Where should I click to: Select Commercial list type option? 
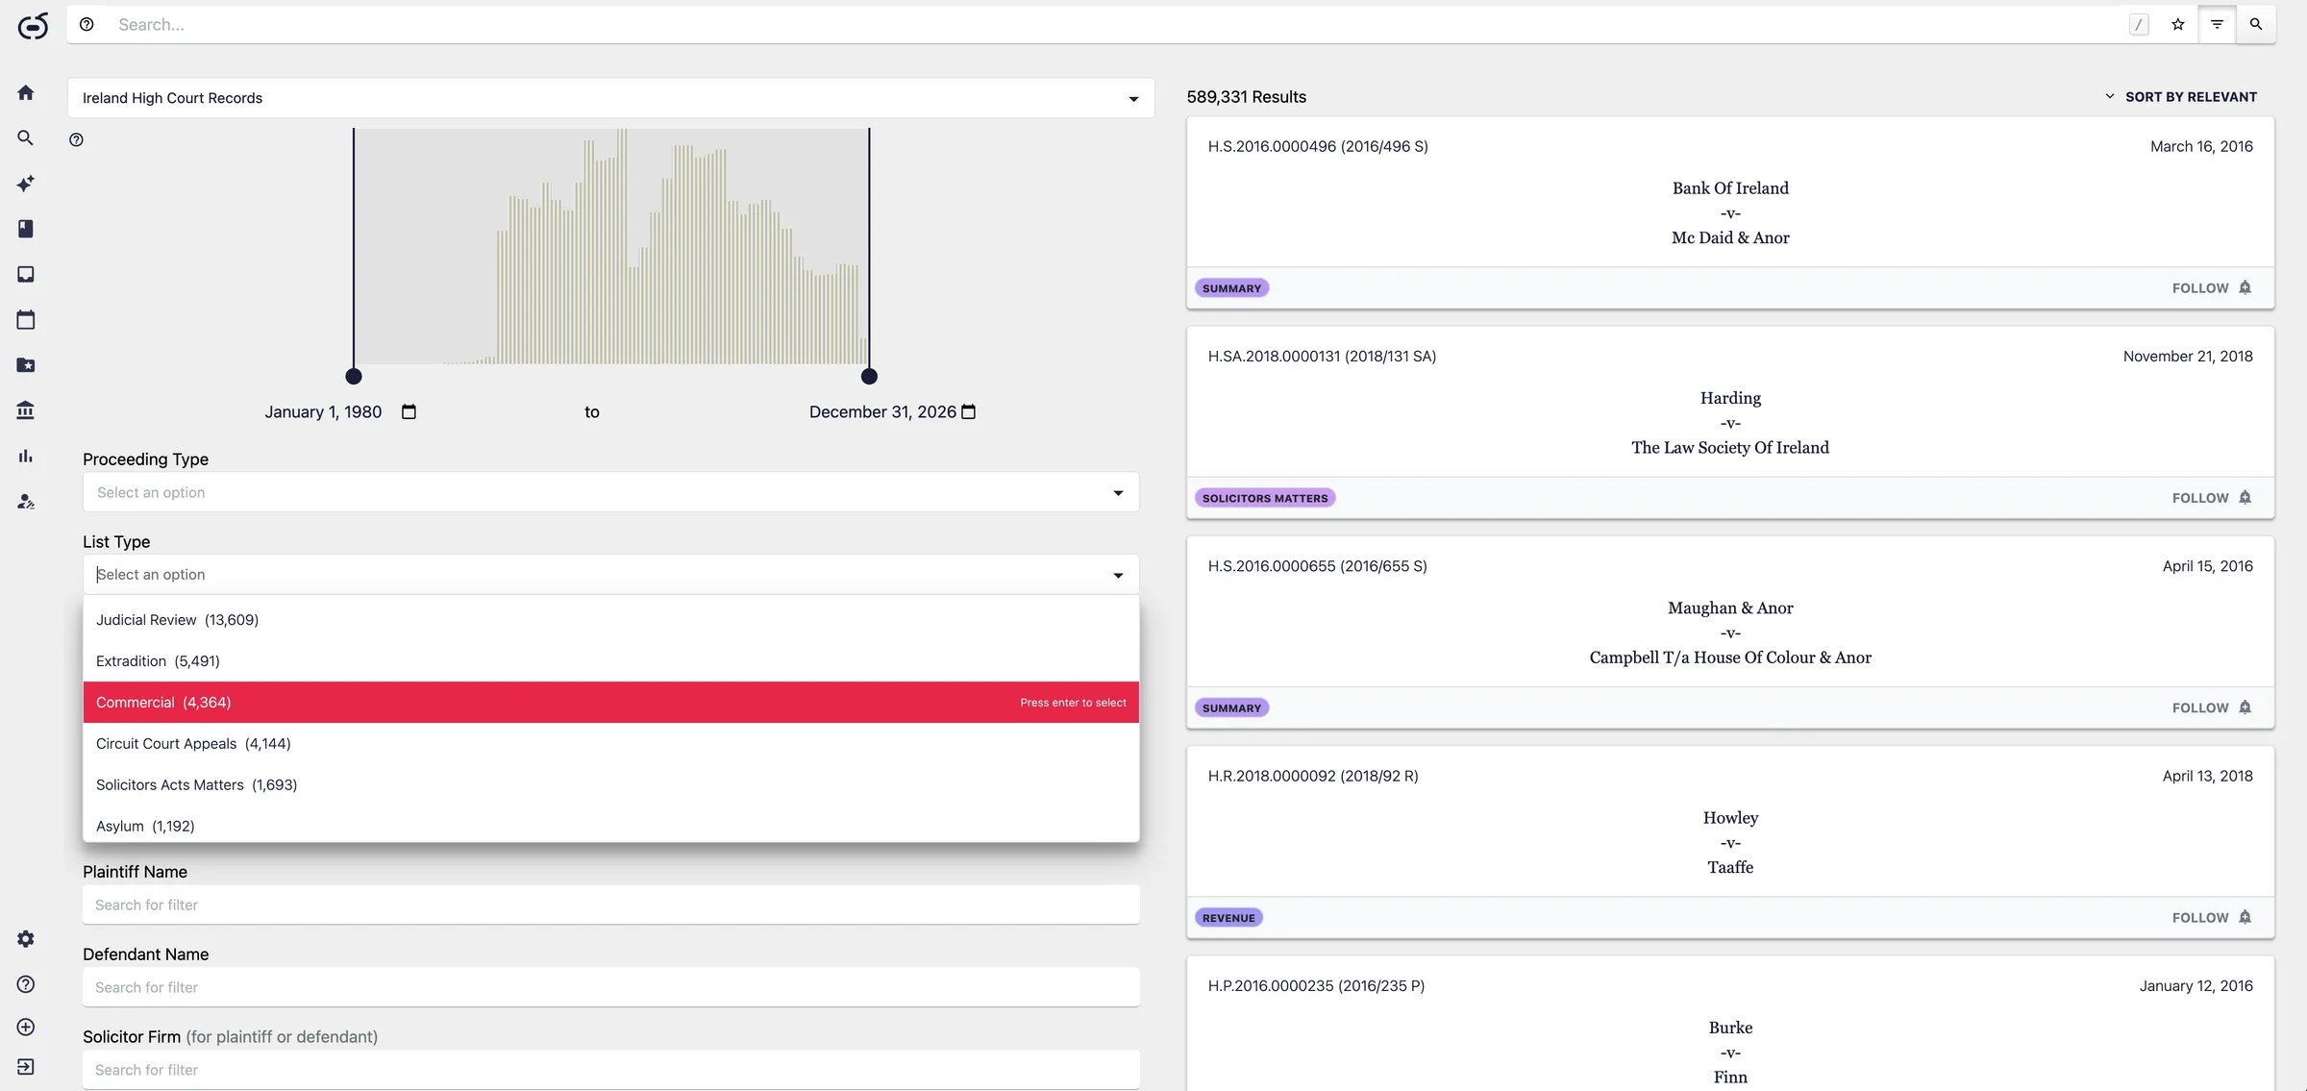coord(611,703)
